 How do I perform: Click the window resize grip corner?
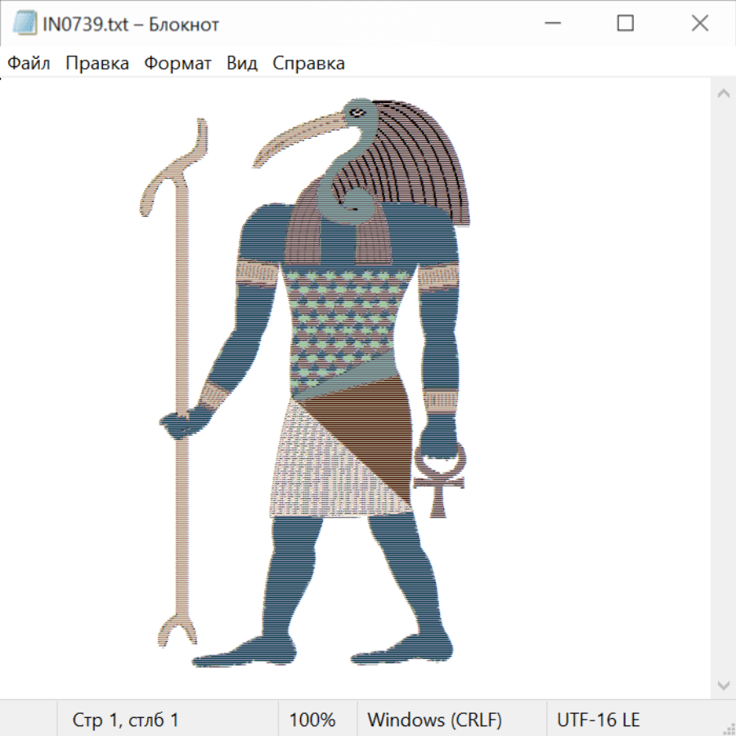coord(729,729)
